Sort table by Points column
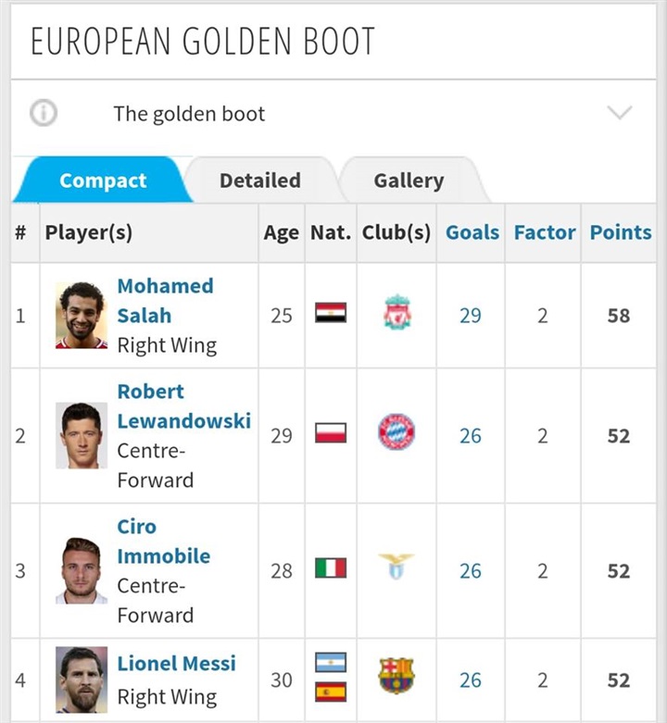667x723 pixels. point(621,232)
